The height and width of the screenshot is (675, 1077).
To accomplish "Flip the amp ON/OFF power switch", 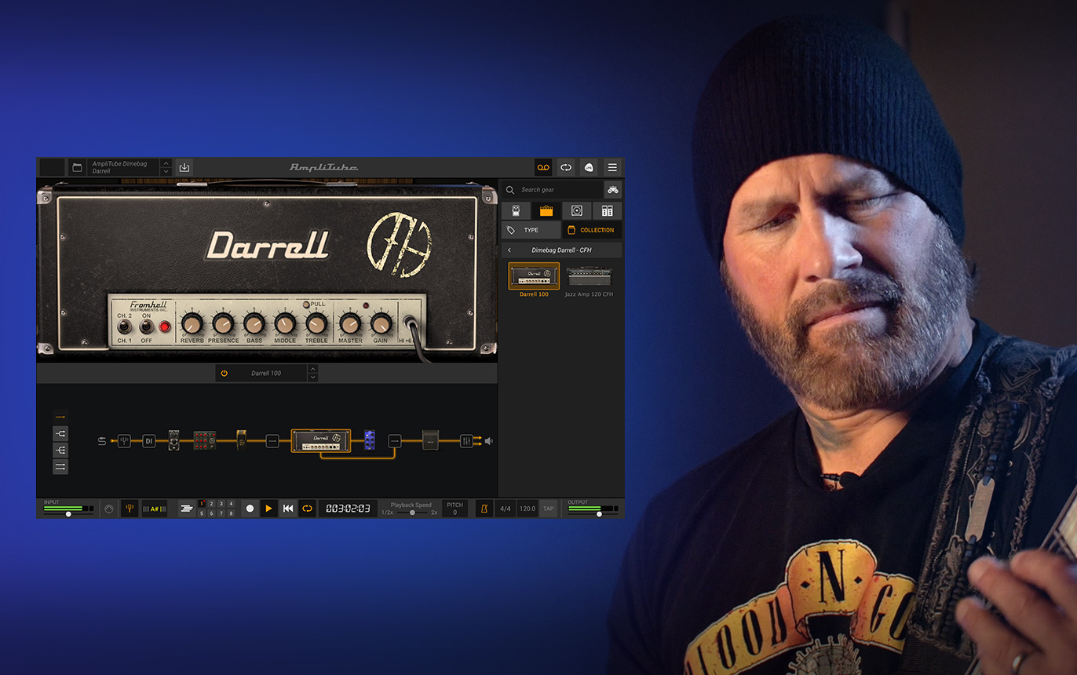I will coord(146,327).
